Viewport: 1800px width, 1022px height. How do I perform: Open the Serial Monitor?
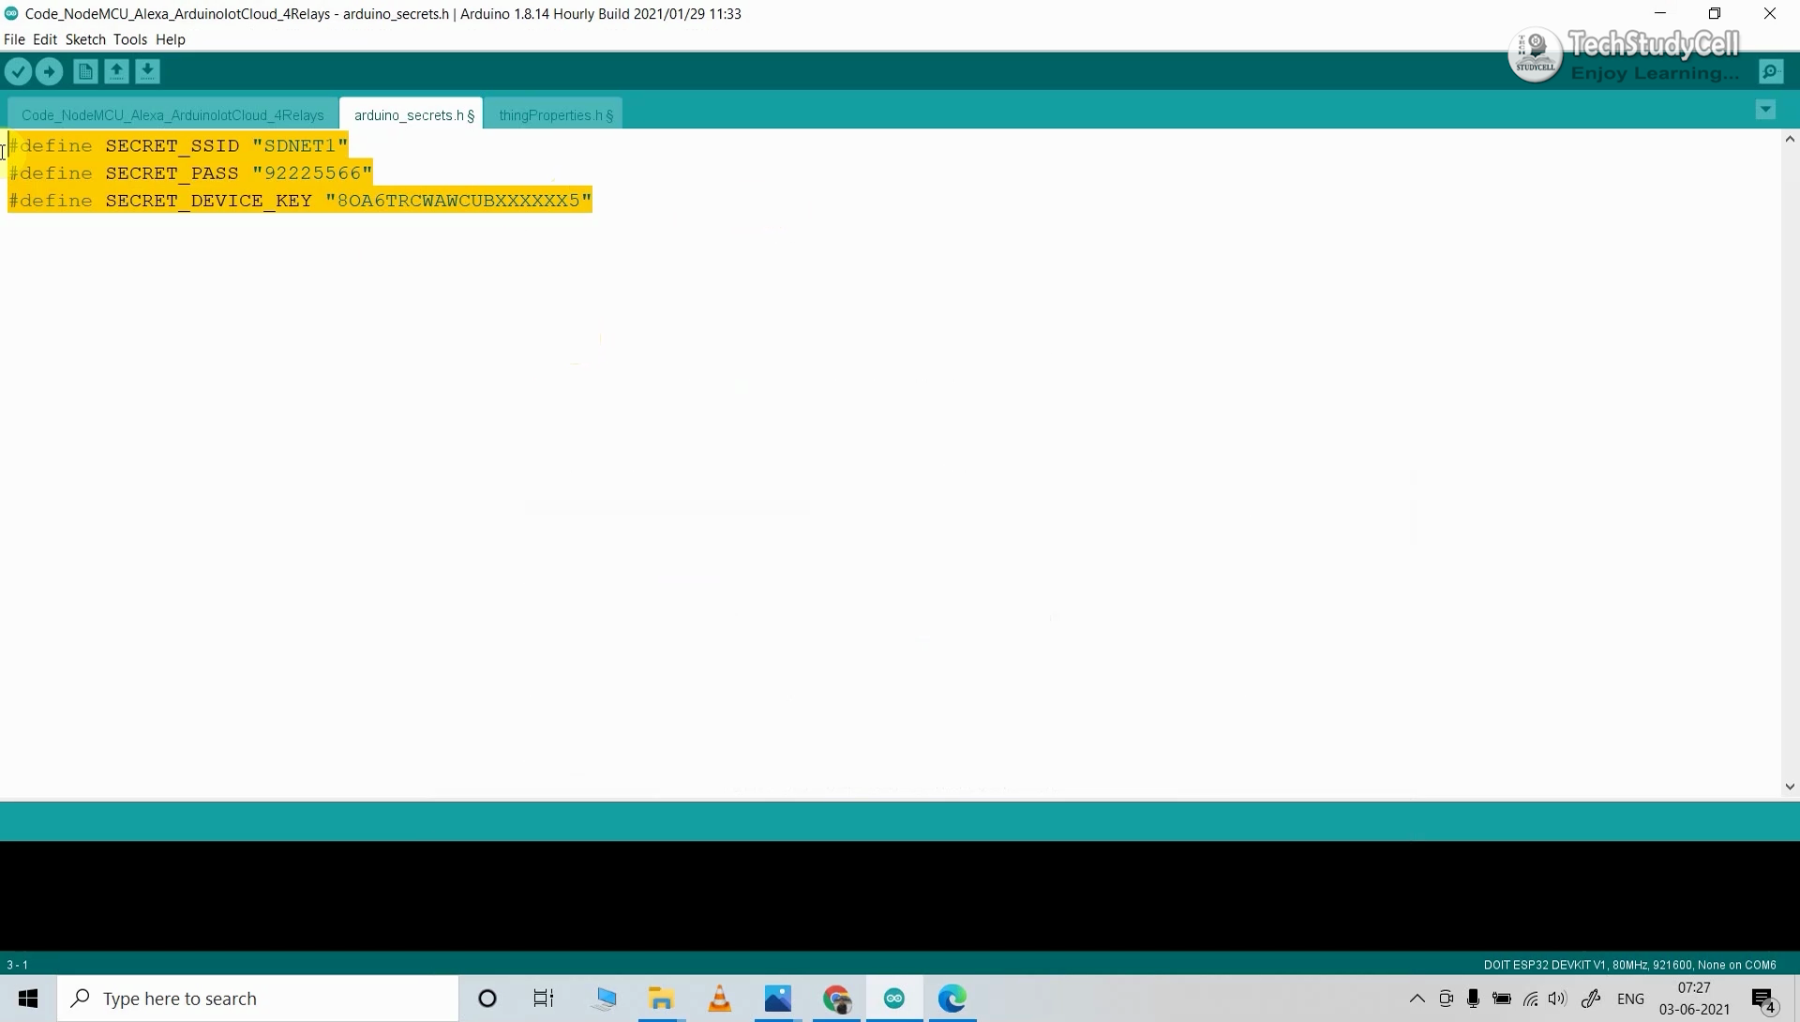click(x=1771, y=70)
